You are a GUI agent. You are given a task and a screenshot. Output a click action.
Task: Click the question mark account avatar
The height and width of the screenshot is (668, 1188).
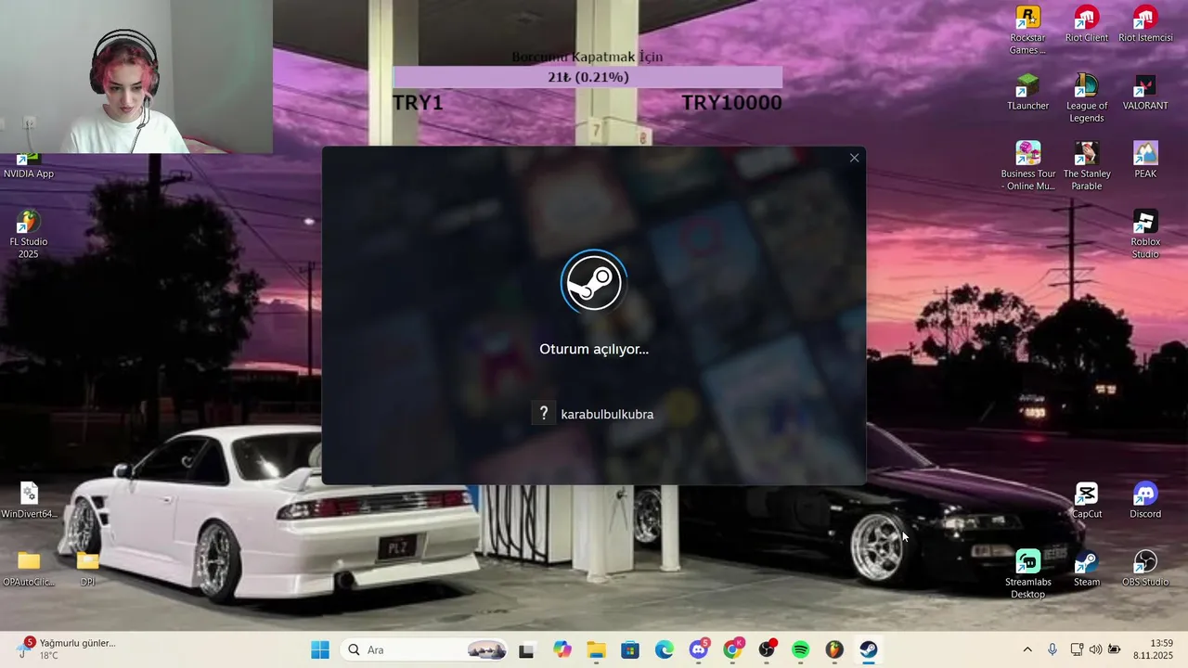[544, 414]
